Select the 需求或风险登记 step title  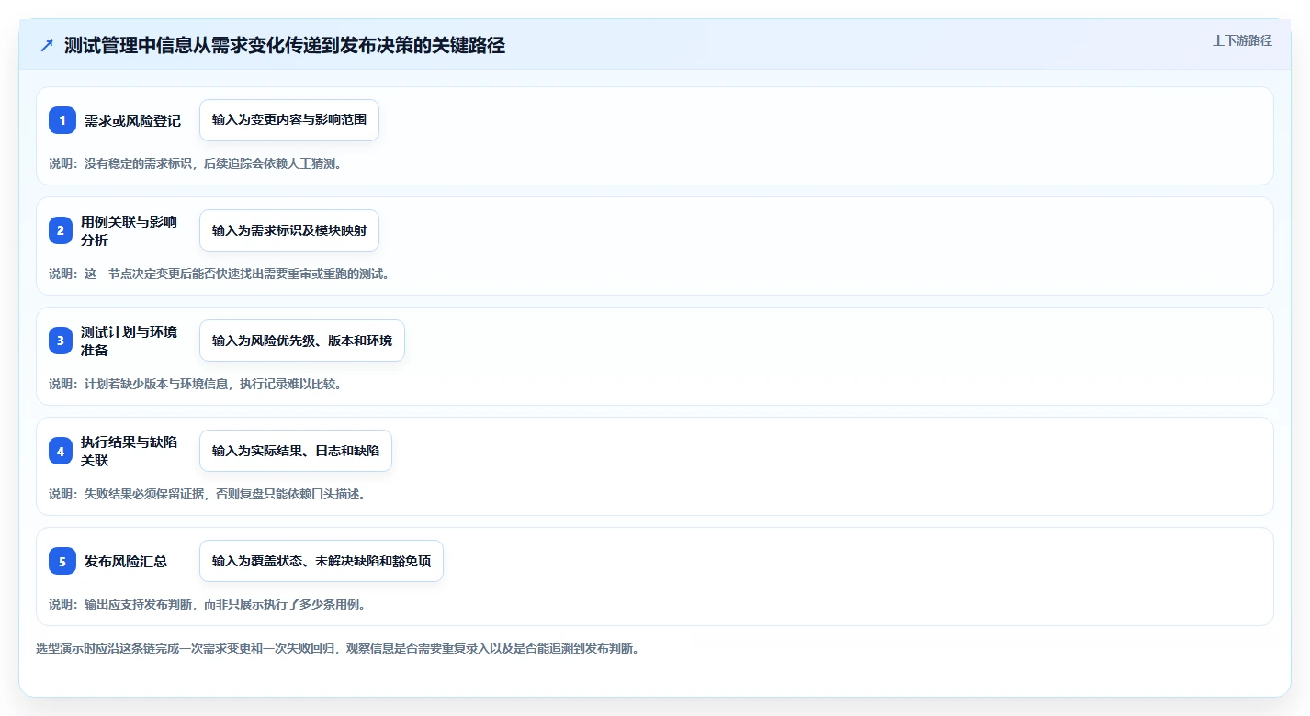pyautogui.click(x=132, y=120)
